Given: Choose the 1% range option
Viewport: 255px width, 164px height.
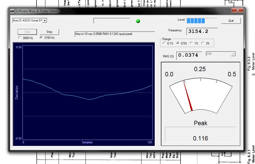Looking at the screenshot, I should (192, 43).
